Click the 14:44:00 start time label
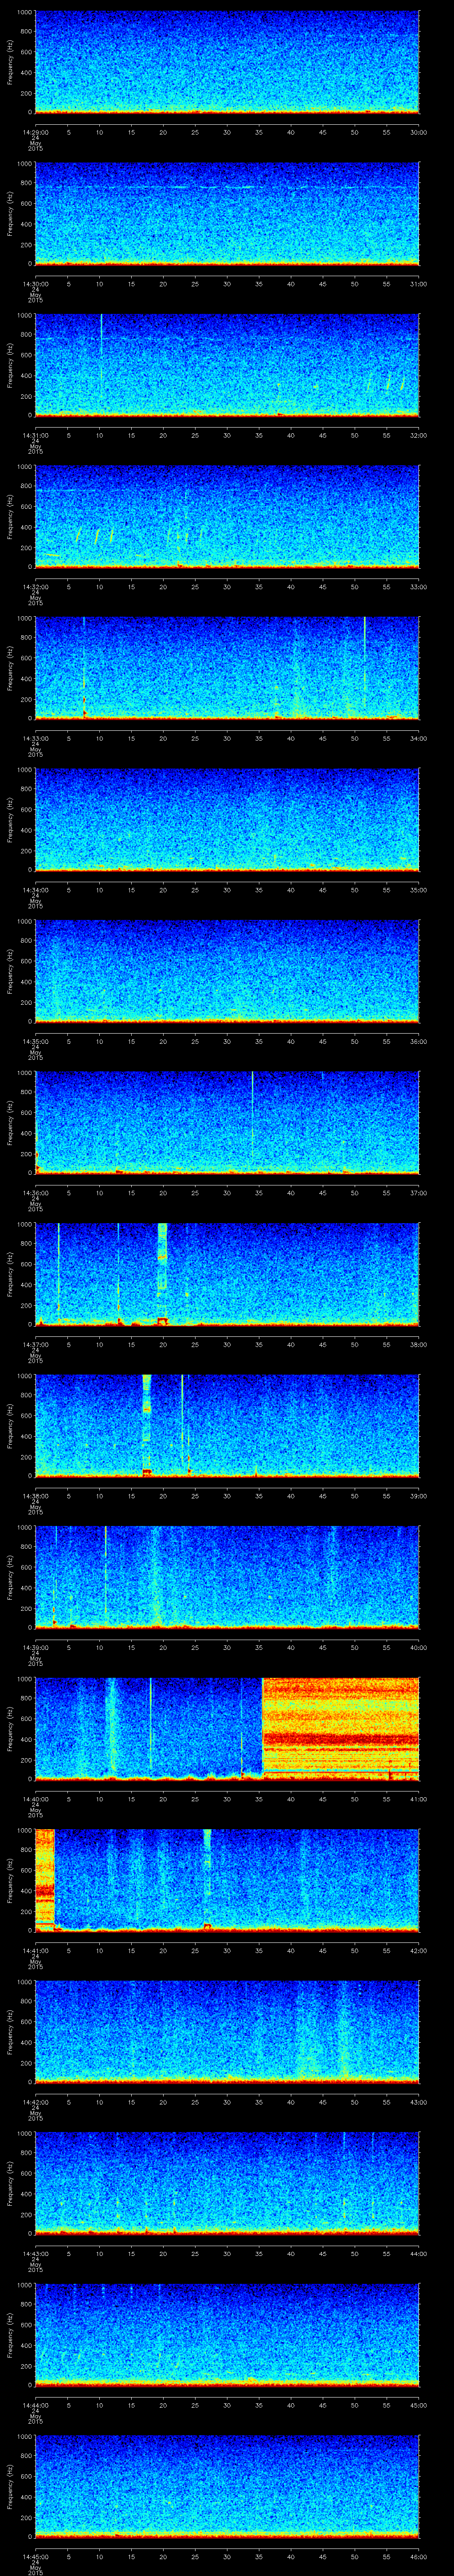454x2576 pixels. click(x=35, y=2405)
